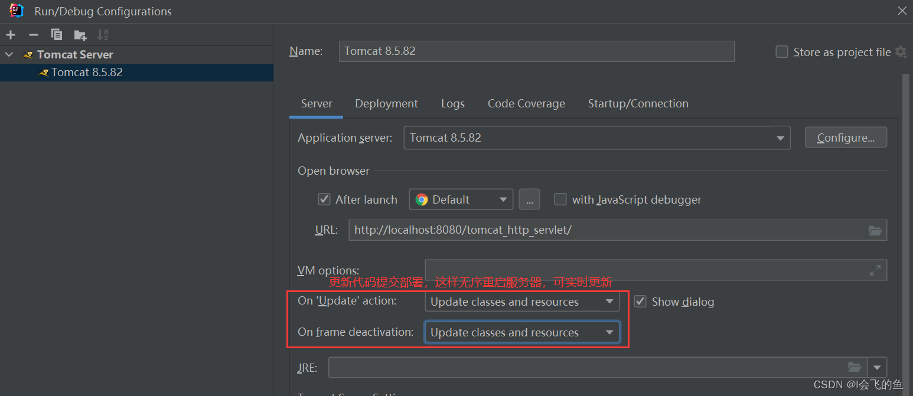Enable with JavaScript debugger
The width and height of the screenshot is (913, 396).
point(560,199)
